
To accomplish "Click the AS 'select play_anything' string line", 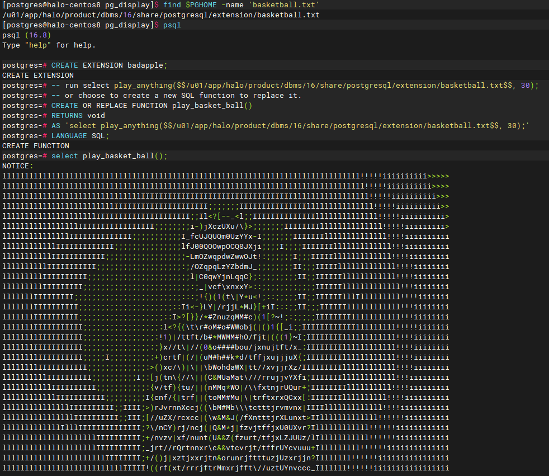I will (x=290, y=126).
